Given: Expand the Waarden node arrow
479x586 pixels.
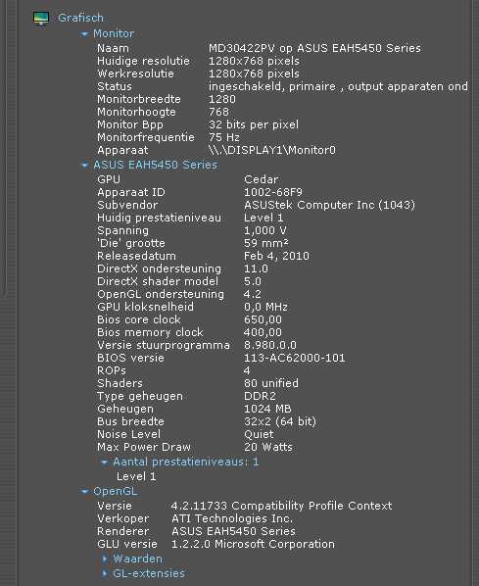Looking at the screenshot, I should (105, 559).
